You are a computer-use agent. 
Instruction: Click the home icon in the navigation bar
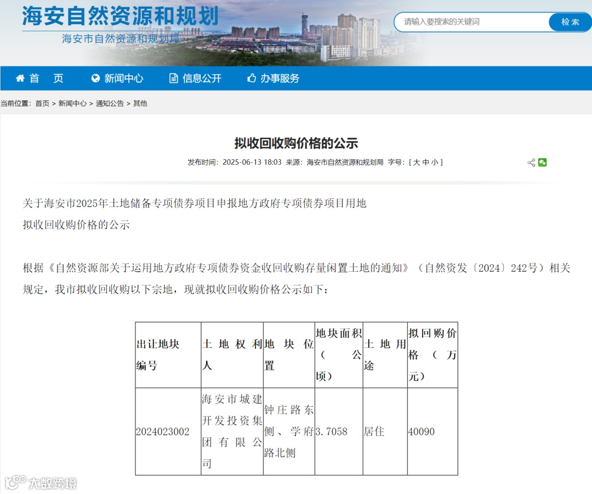pos(20,78)
